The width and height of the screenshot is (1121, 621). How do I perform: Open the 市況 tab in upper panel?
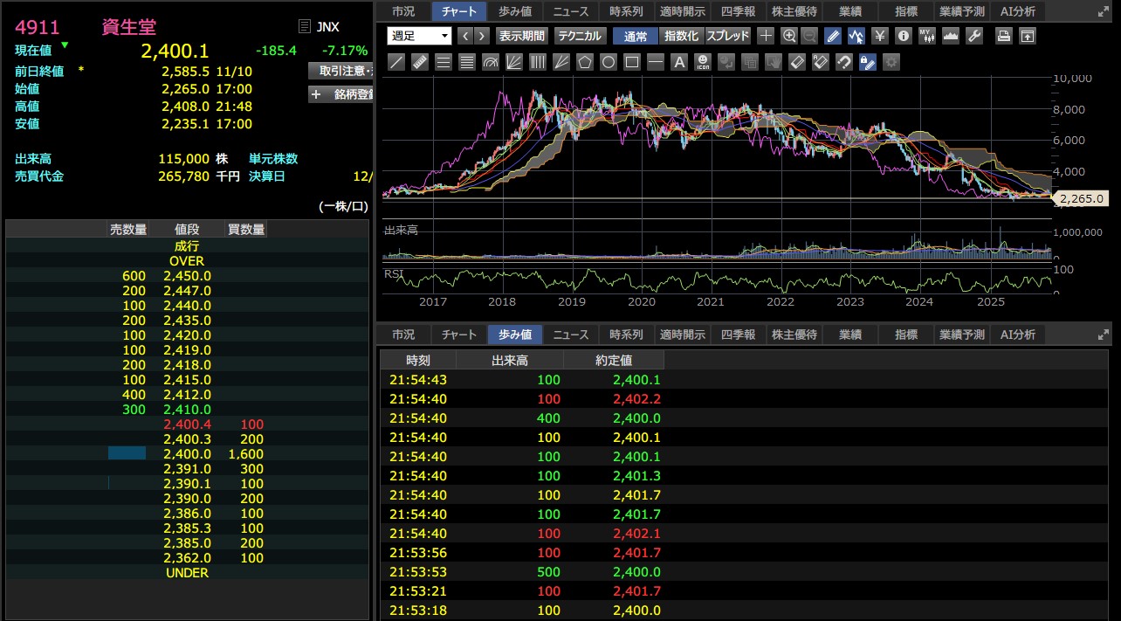pos(403,11)
